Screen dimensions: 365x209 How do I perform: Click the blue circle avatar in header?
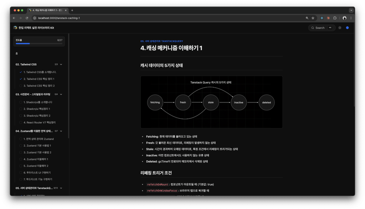tap(347, 28)
